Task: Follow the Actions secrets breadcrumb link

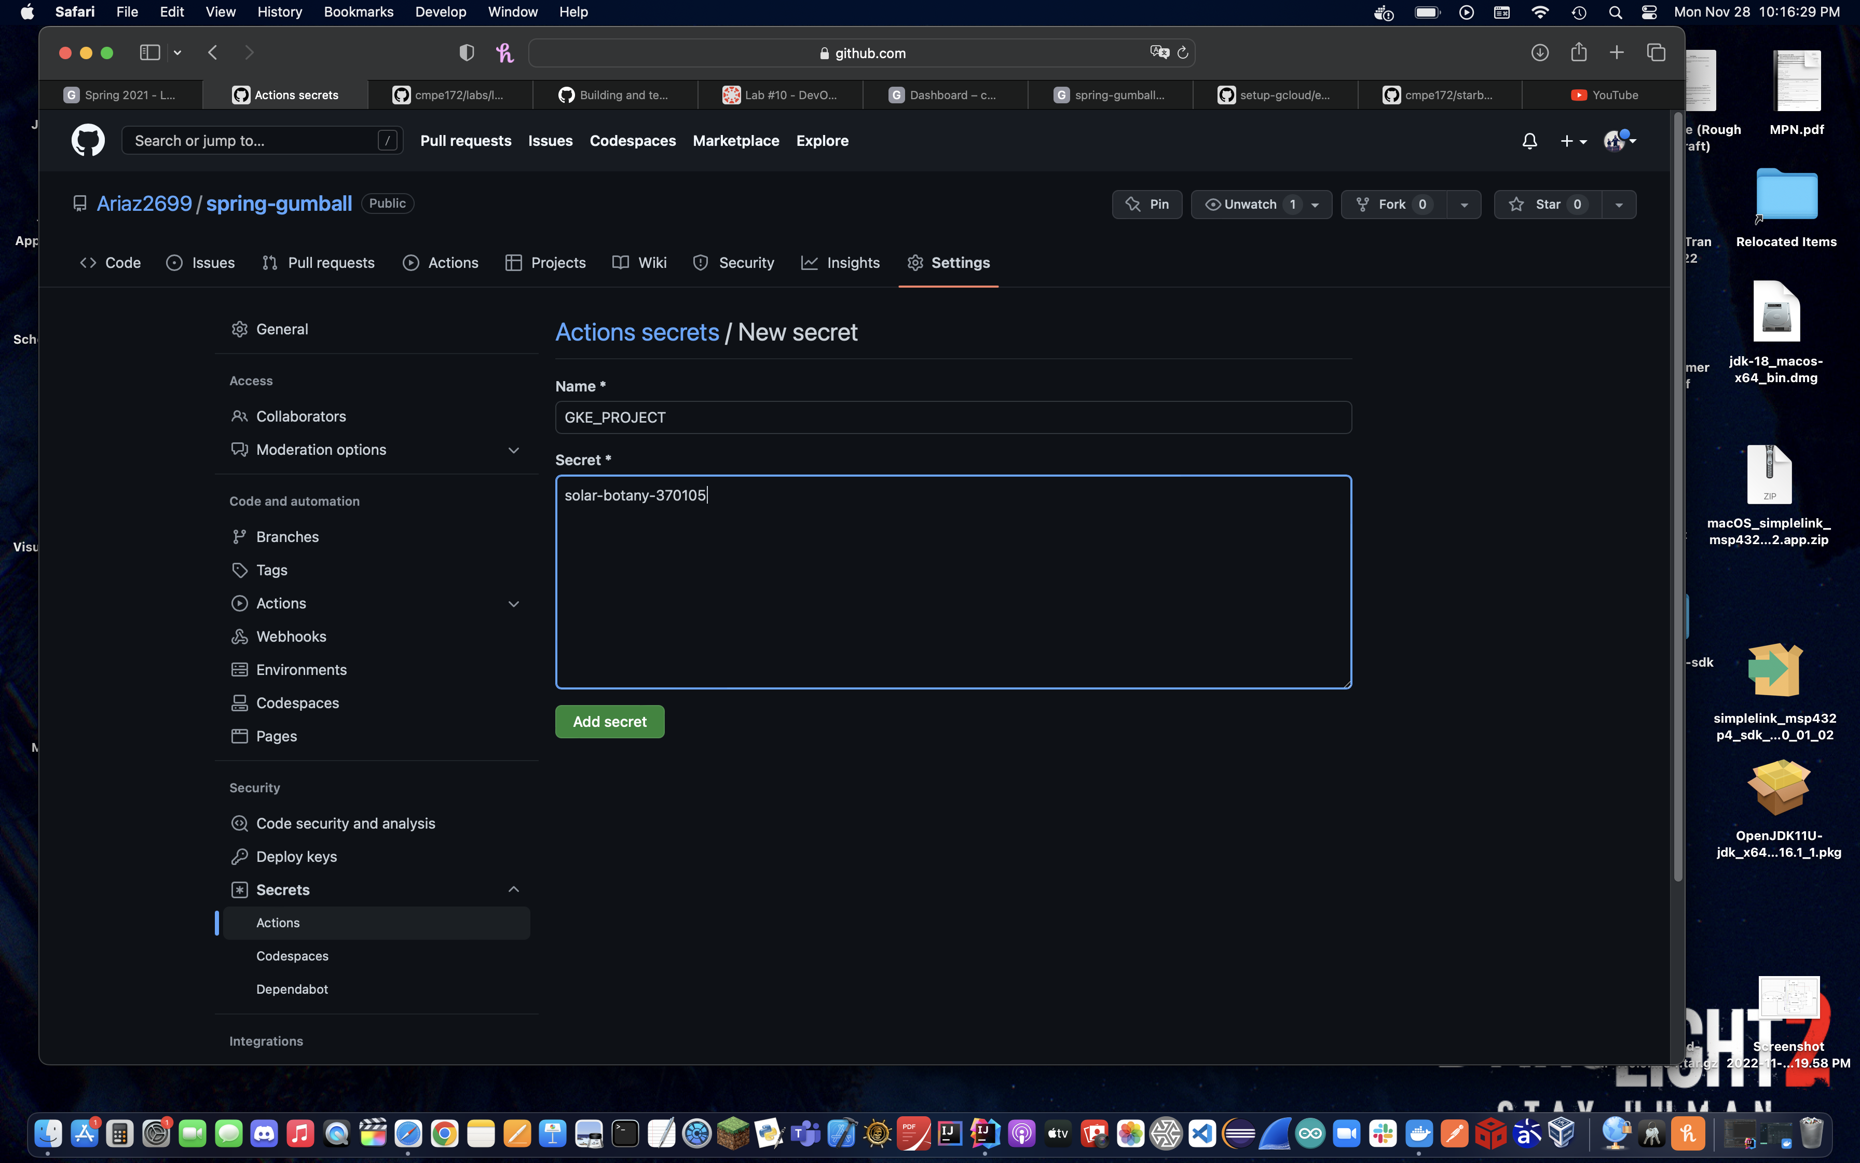Action: pyautogui.click(x=637, y=332)
